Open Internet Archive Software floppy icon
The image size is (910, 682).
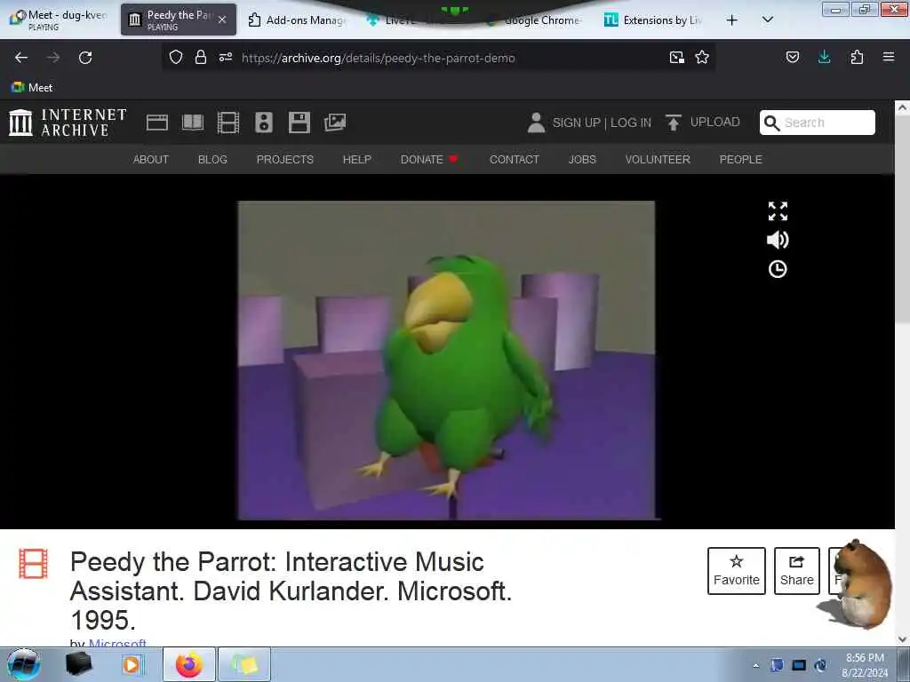[x=299, y=123]
